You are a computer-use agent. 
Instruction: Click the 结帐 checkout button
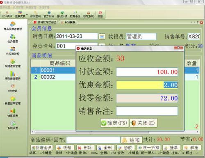[x=132, y=140]
